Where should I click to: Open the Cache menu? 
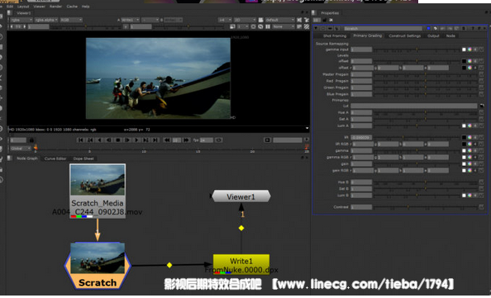[x=72, y=7]
